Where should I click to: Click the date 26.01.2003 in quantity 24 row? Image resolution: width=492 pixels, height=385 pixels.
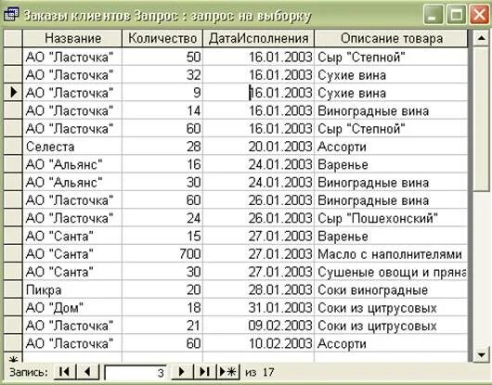pos(259,218)
